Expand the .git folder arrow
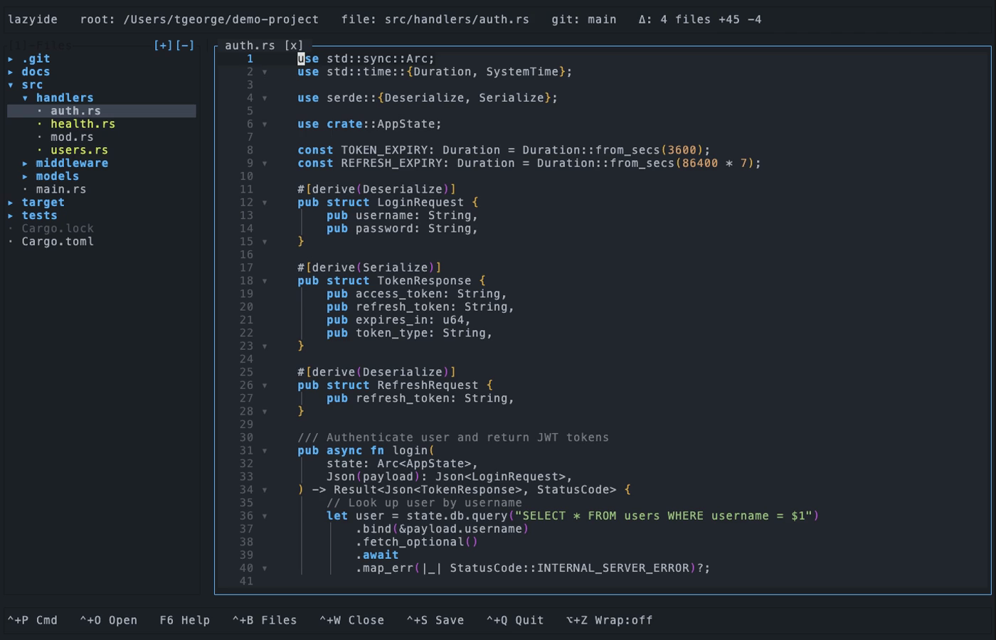The width and height of the screenshot is (996, 640). click(11, 59)
